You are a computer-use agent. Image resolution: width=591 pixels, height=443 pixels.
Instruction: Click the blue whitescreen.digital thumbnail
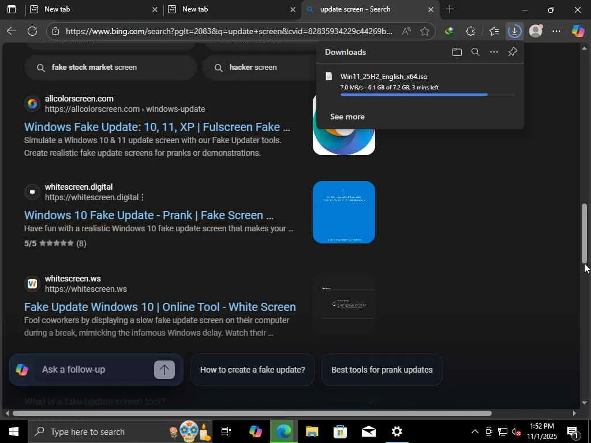(344, 212)
